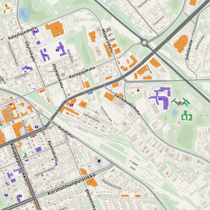The height and width of the screenshot is (210, 210).
Task: Click the blue police shield icon near 45
Action: pyautogui.click(x=99, y=161)
